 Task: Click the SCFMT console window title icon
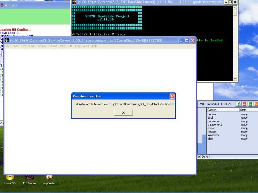74,2
